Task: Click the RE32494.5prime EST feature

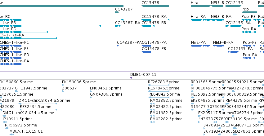Action: coord(38,110)
